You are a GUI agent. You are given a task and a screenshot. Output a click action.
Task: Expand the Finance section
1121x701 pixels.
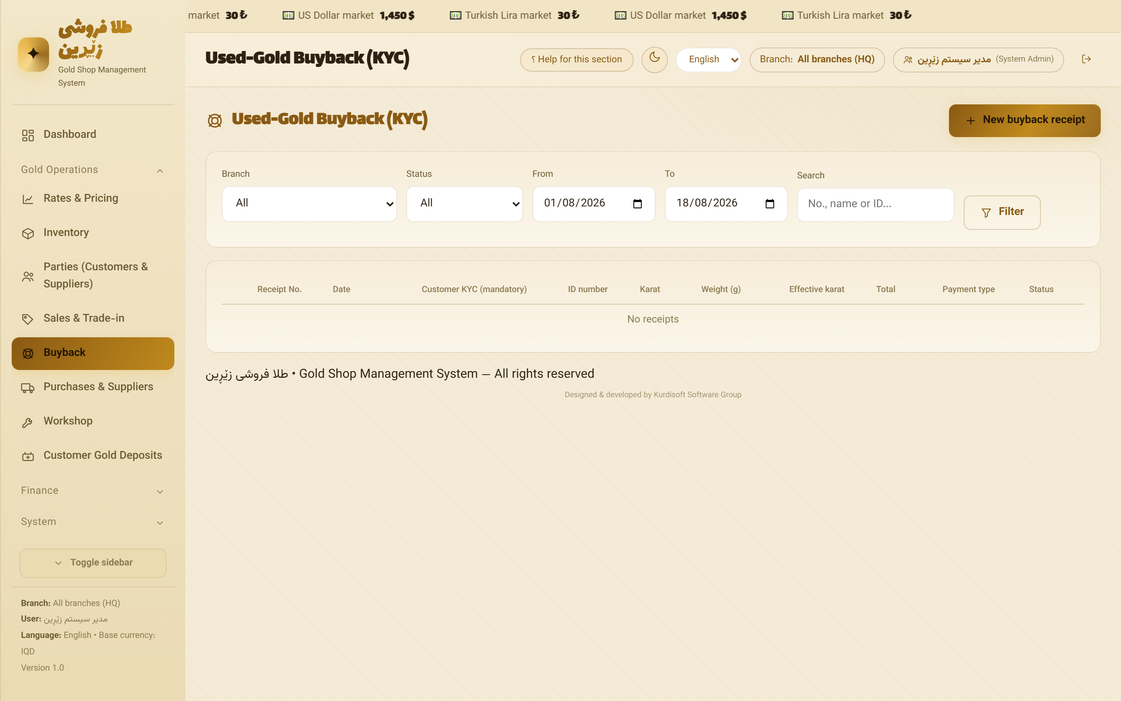(x=93, y=491)
